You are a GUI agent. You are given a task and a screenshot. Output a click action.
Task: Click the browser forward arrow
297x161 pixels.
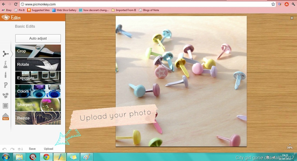point(10,4)
